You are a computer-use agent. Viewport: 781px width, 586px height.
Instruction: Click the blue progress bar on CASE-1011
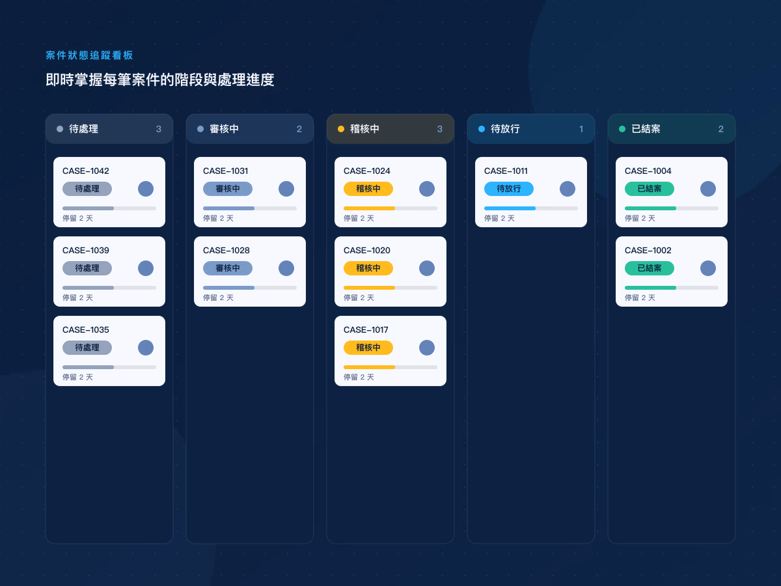tap(531, 208)
